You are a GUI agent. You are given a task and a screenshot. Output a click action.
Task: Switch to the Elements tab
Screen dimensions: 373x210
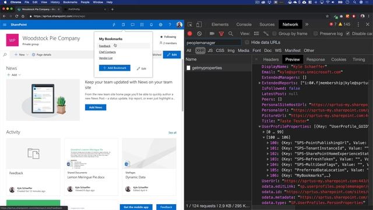pos(220,24)
